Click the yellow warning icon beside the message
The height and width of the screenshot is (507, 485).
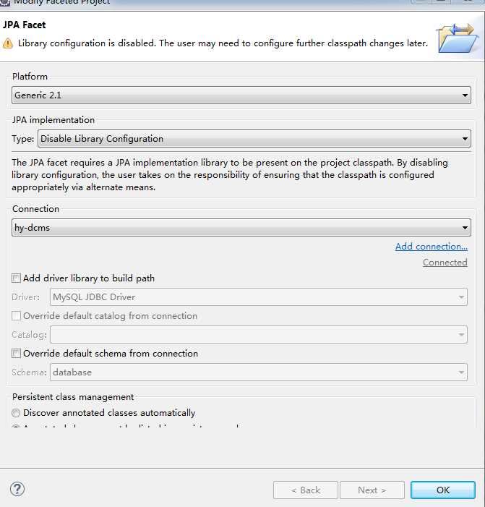[8, 43]
